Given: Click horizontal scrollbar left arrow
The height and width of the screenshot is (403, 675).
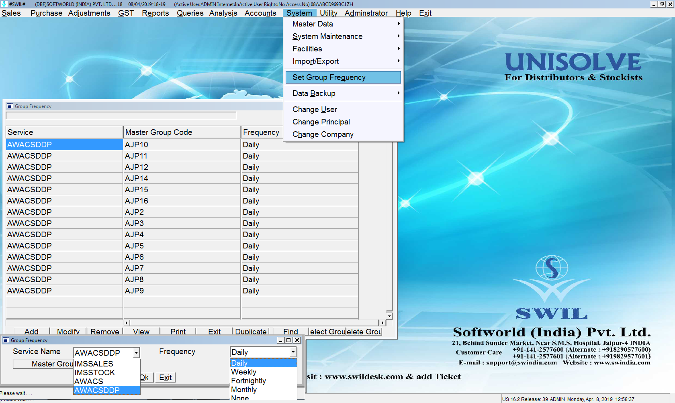Looking at the screenshot, I should (x=126, y=323).
